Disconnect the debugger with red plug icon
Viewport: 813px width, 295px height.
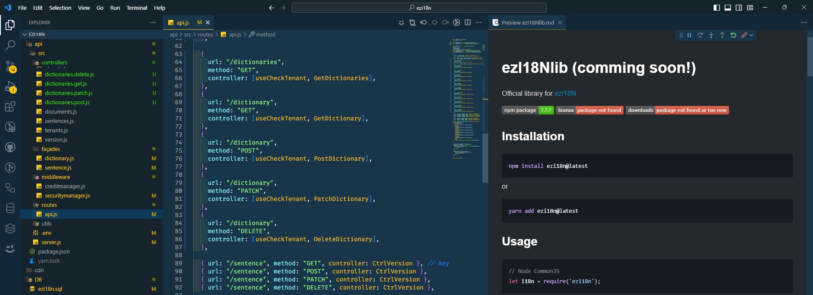744,35
